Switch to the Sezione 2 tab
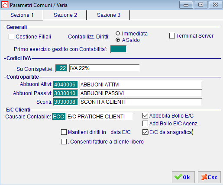 [x=65, y=15]
